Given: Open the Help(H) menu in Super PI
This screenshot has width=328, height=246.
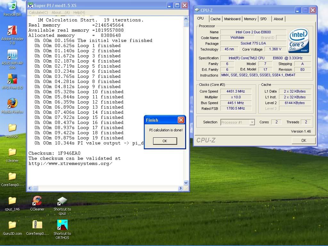Looking at the screenshot, I should [x=79, y=12].
